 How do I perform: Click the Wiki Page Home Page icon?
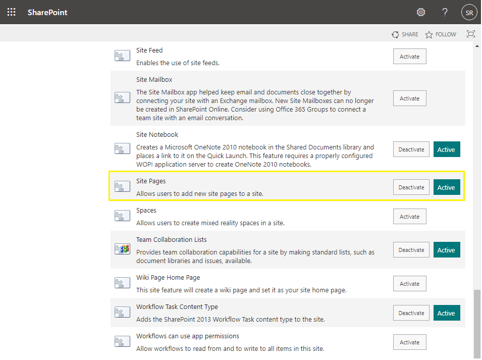(122, 283)
